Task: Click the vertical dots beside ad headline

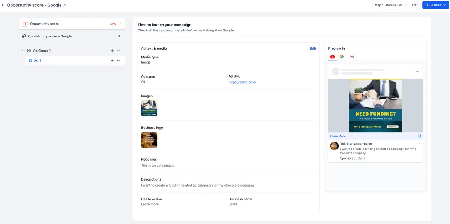Action: [419, 145]
